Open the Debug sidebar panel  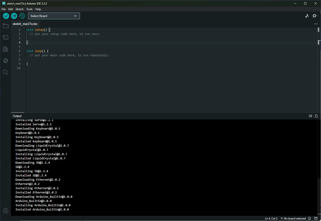pyautogui.click(x=6, y=60)
